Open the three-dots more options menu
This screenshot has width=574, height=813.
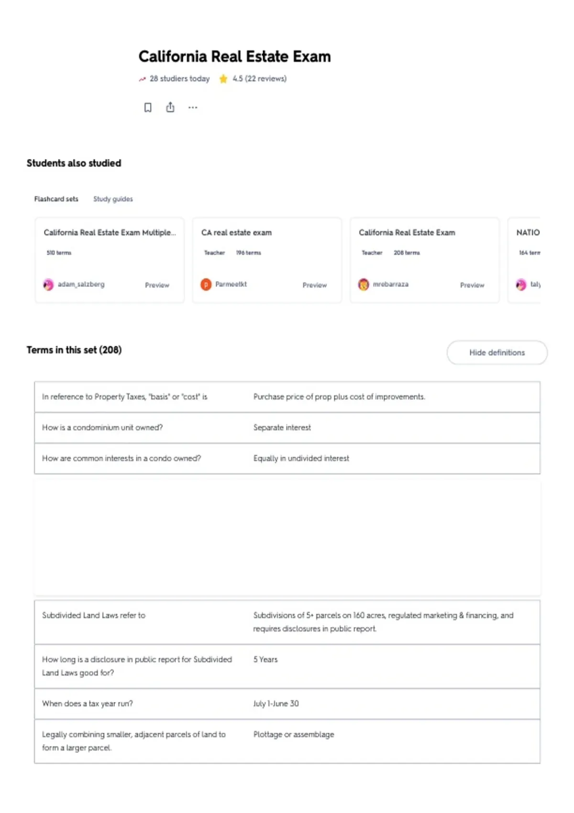tap(193, 108)
